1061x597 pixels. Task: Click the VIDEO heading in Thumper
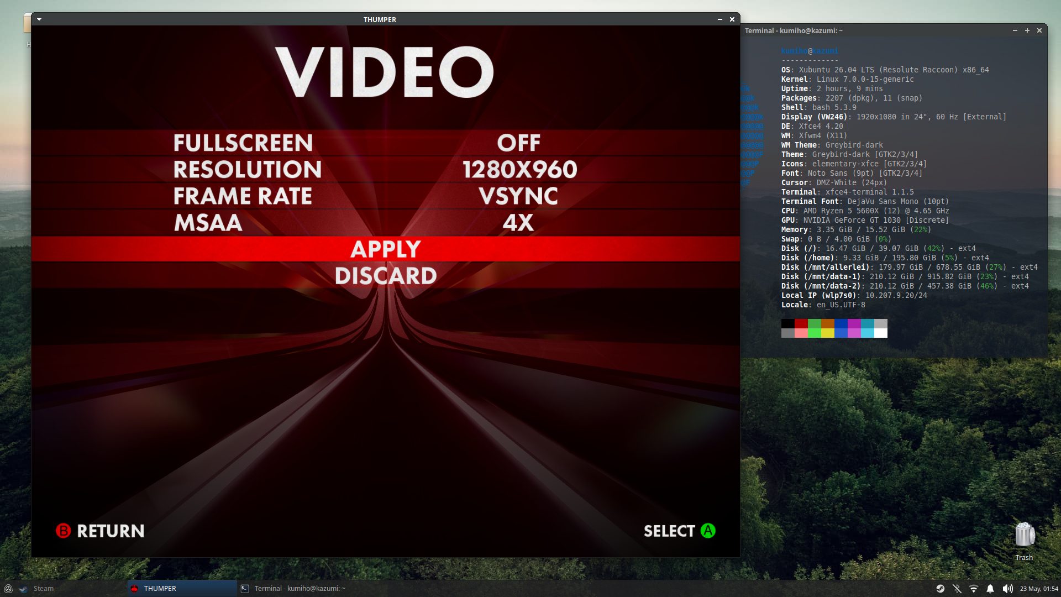pyautogui.click(x=385, y=72)
